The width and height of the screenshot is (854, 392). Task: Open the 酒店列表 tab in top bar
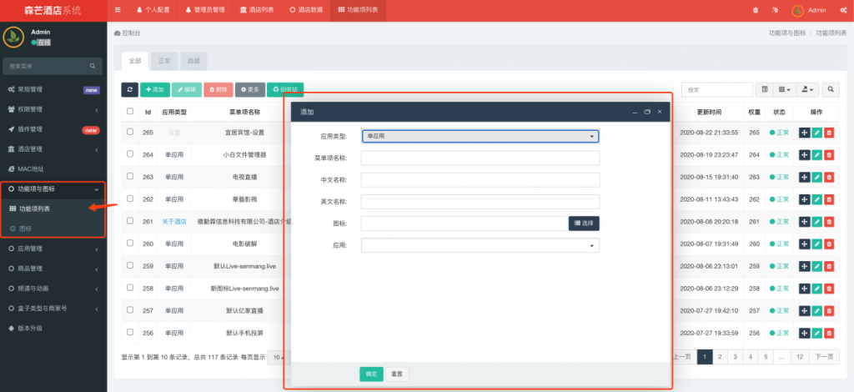(256, 10)
